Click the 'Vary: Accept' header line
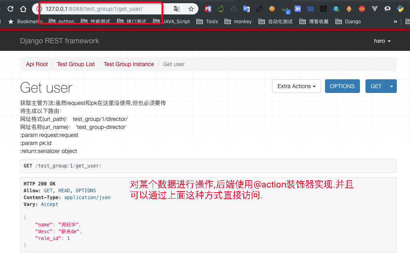This screenshot has height=264, width=410. coord(41,204)
